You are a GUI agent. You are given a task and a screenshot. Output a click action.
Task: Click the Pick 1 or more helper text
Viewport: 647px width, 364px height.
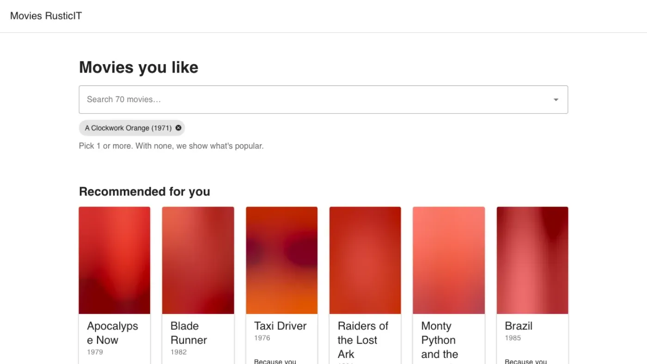tap(171, 146)
